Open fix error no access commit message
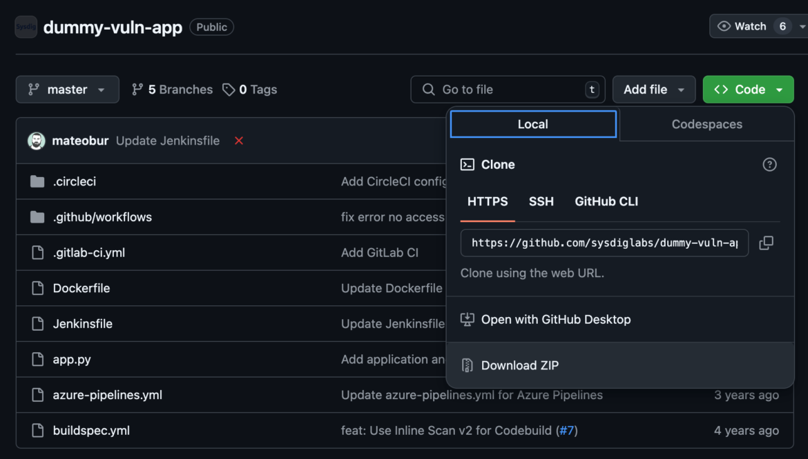Screen dimensions: 808x459 (393, 217)
